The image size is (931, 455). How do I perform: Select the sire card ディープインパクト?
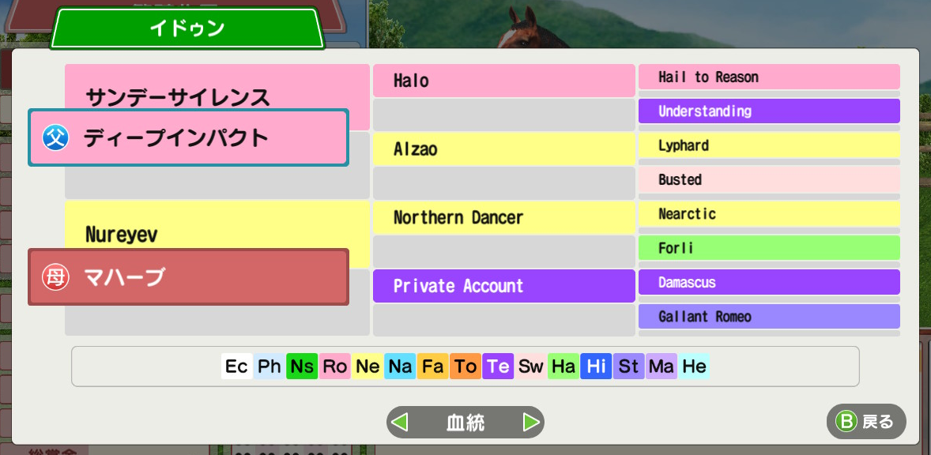188,137
